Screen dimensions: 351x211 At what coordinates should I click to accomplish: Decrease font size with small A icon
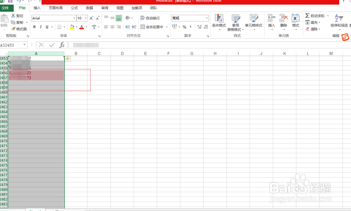pyautogui.click(x=98, y=18)
